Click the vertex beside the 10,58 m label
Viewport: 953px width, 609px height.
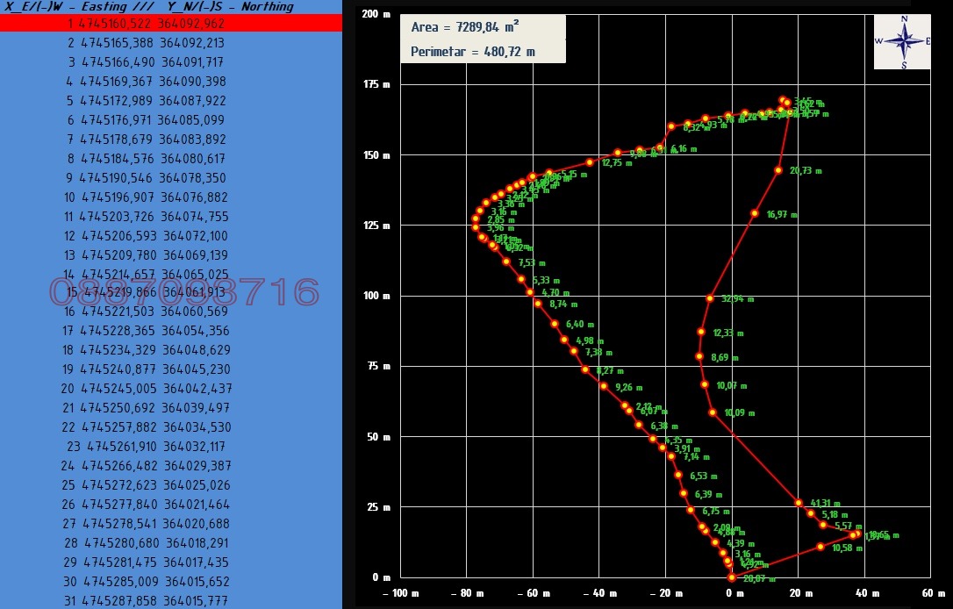coord(820,547)
